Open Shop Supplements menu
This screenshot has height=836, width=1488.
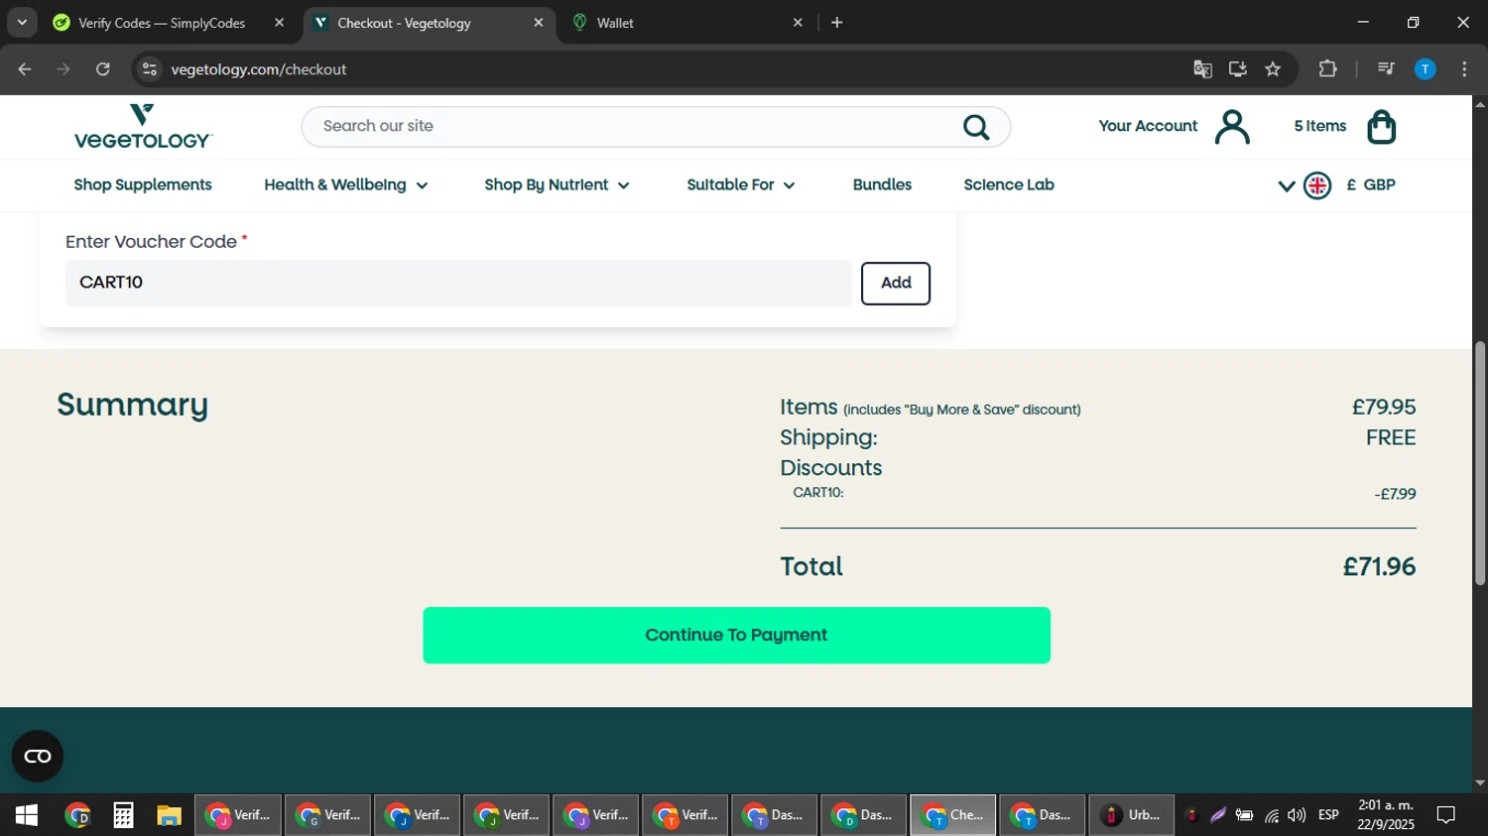[143, 185]
